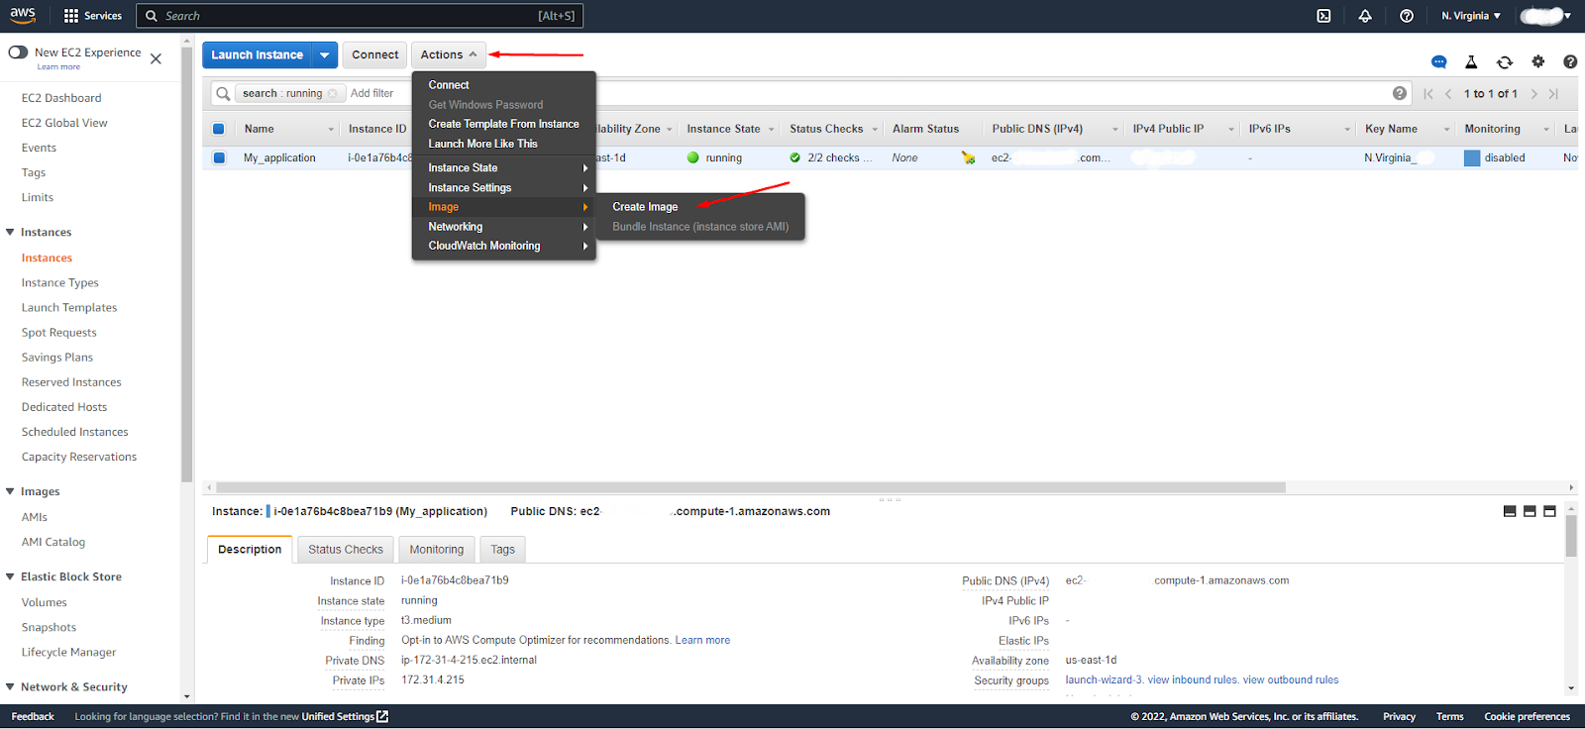1585x729 pixels.
Task: Open the launch-wizard-3 security group link
Action: click(x=1104, y=679)
